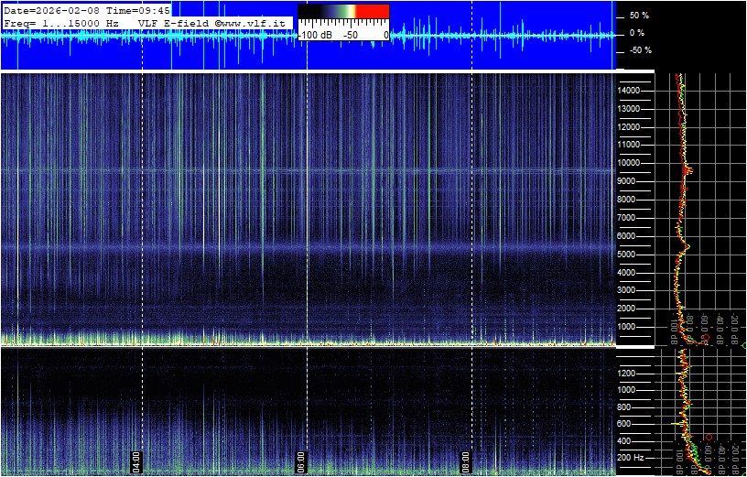Click the Freq= 1...15000 Hz label
Image resolution: width=747 pixels, height=477 pixels.
pyautogui.click(x=60, y=22)
